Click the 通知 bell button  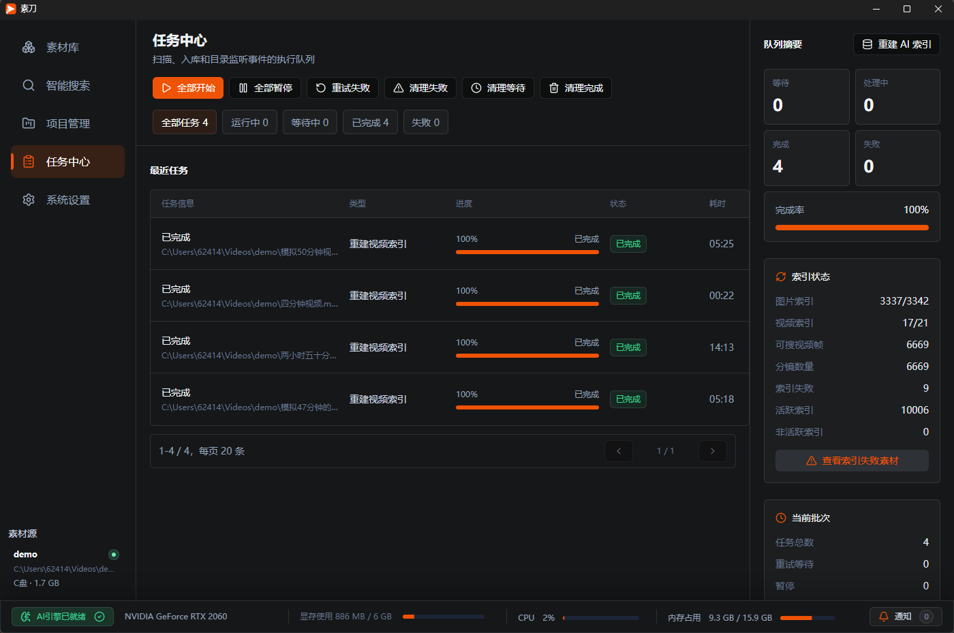[x=906, y=617]
